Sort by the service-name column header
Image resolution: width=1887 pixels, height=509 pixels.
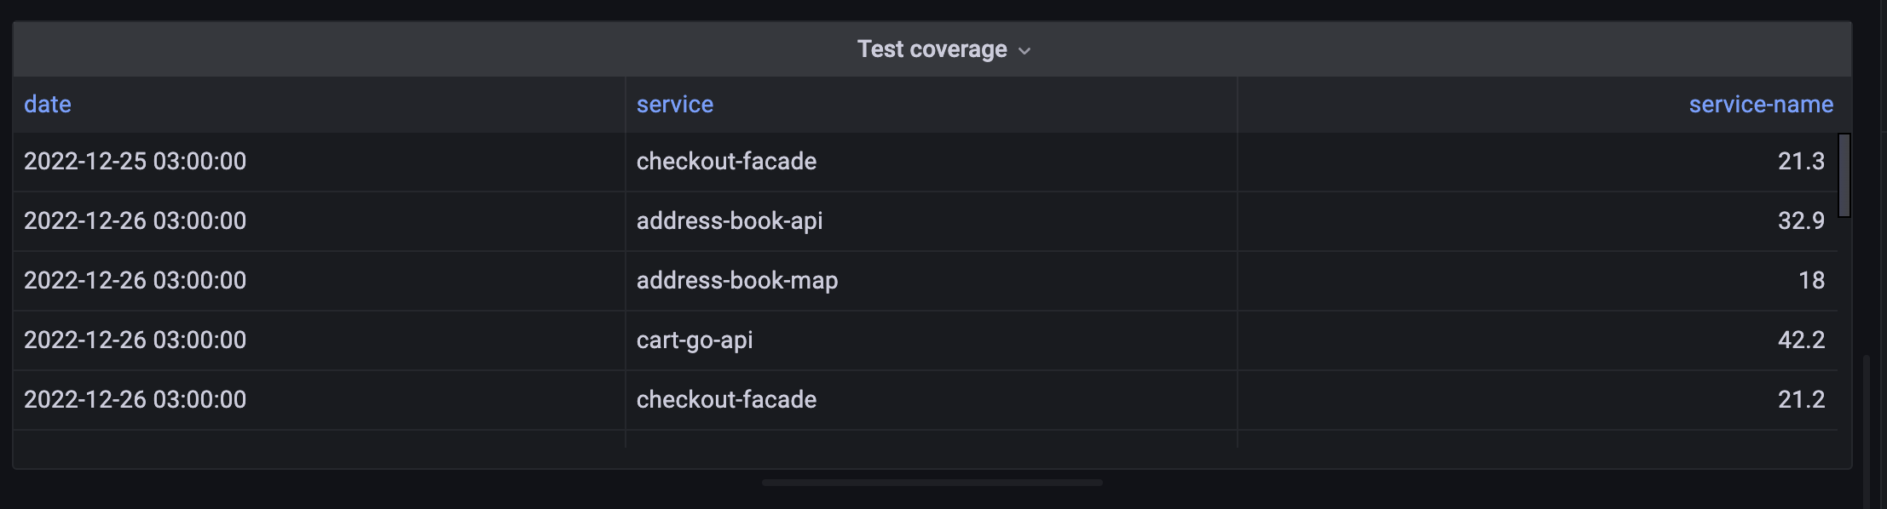[1760, 104]
